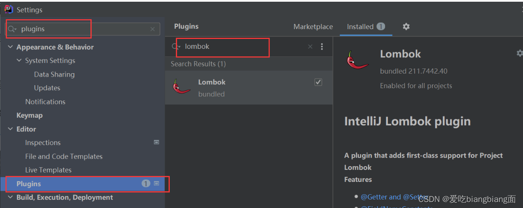This screenshot has width=523, height=208.
Task: Select the Installed plugins tab
Action: 360,27
